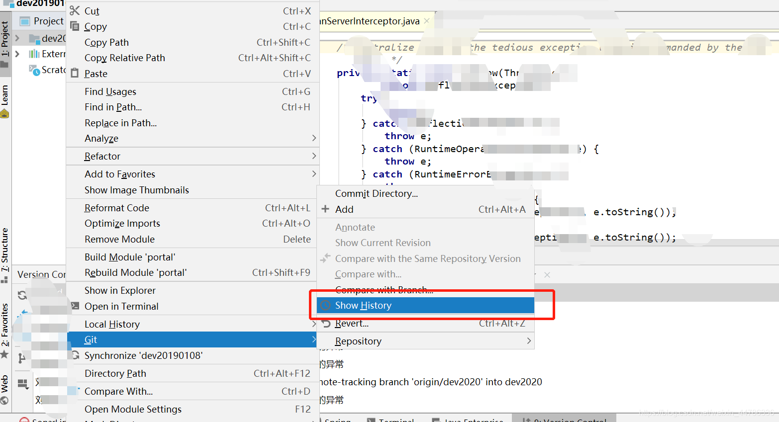Select Show Current Revision item
This screenshot has height=422, width=779.
pyautogui.click(x=426, y=243)
